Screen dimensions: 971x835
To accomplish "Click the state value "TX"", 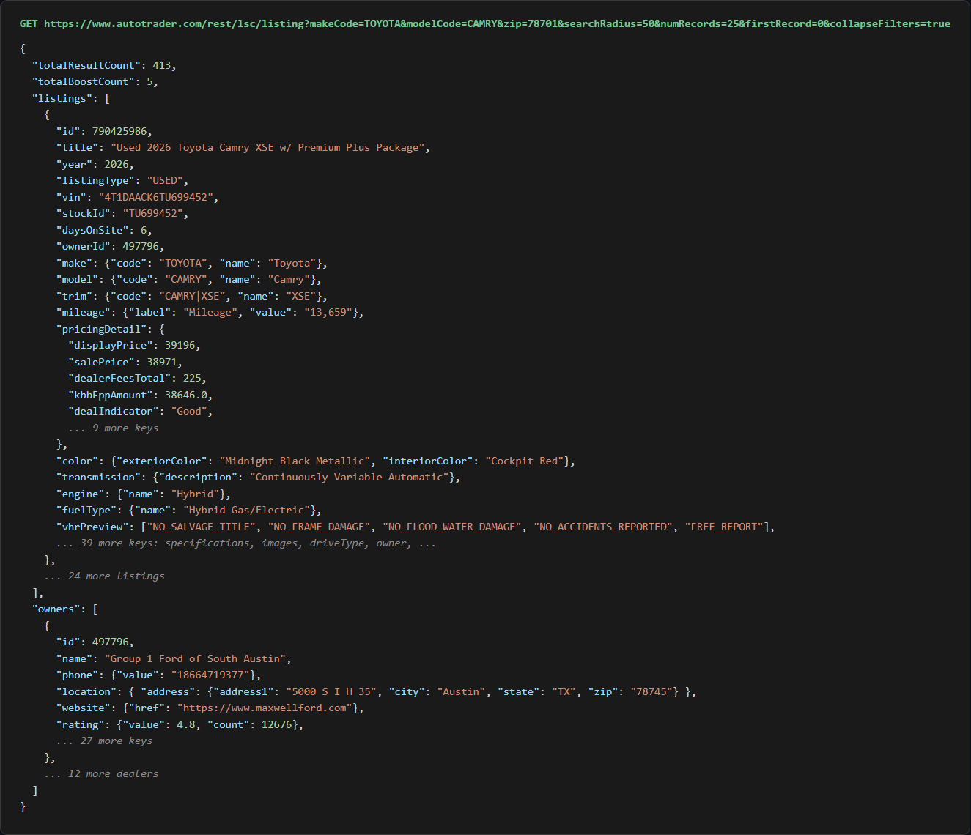I will pos(564,691).
